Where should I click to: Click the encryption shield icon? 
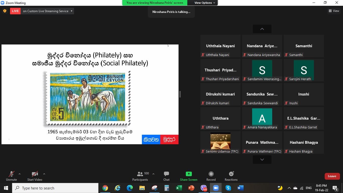point(5,11)
